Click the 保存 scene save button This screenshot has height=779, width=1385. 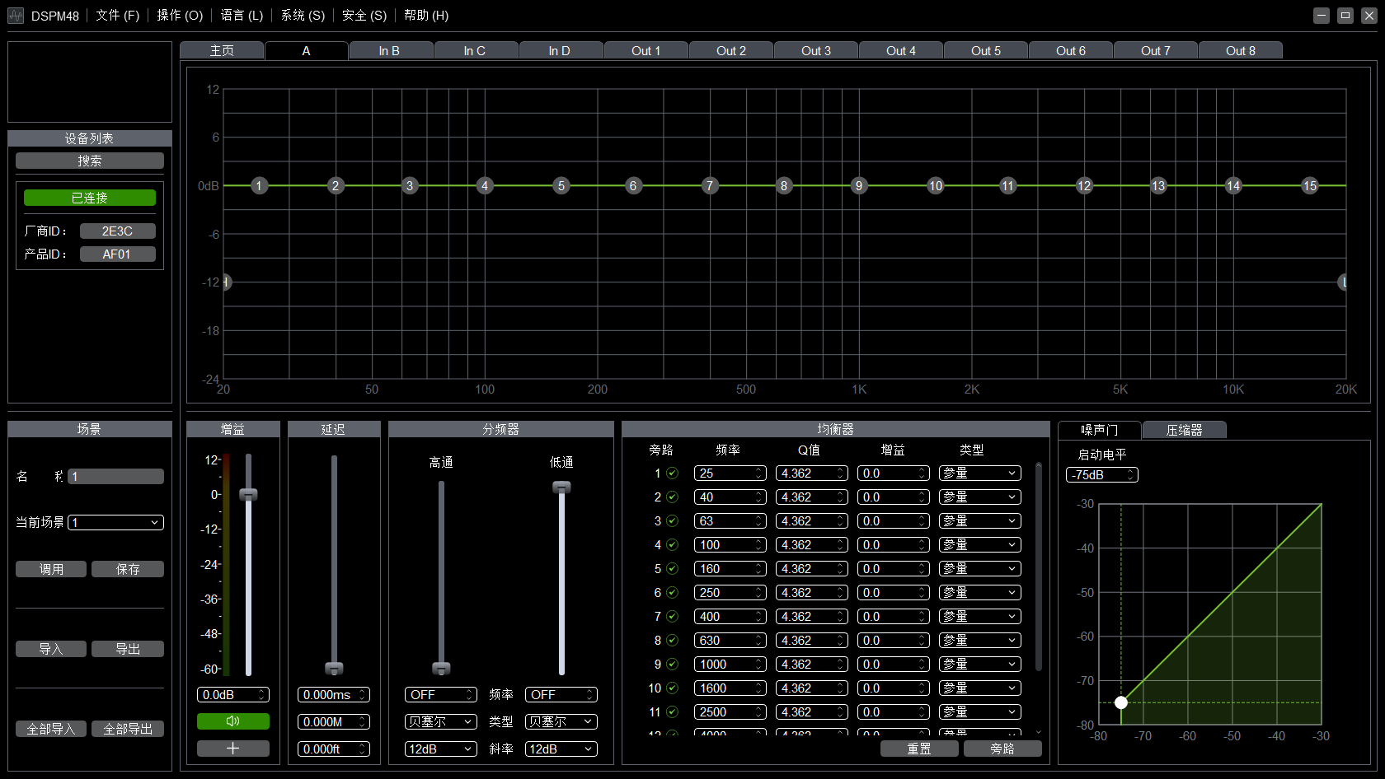[x=128, y=568]
